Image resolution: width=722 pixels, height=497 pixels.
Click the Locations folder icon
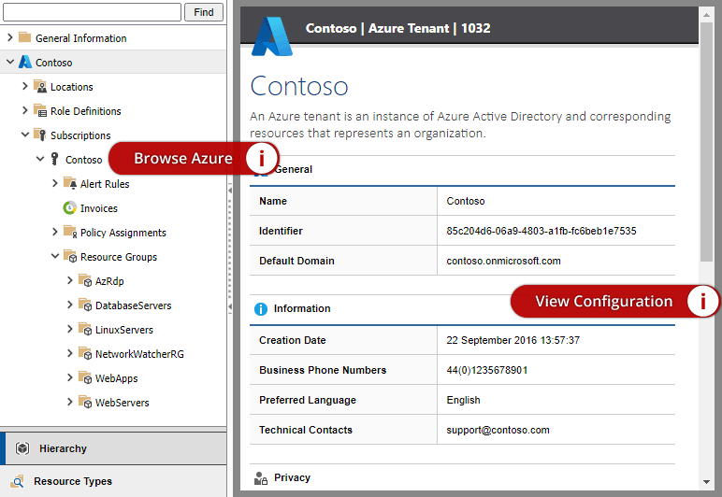point(40,87)
